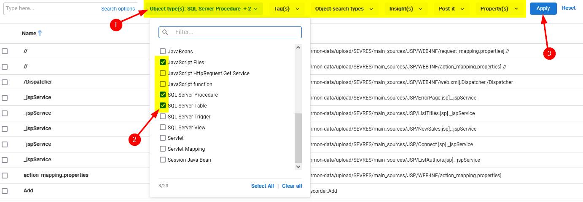
Task: Open the Tag(s) filter dropdown
Action: 286,9
